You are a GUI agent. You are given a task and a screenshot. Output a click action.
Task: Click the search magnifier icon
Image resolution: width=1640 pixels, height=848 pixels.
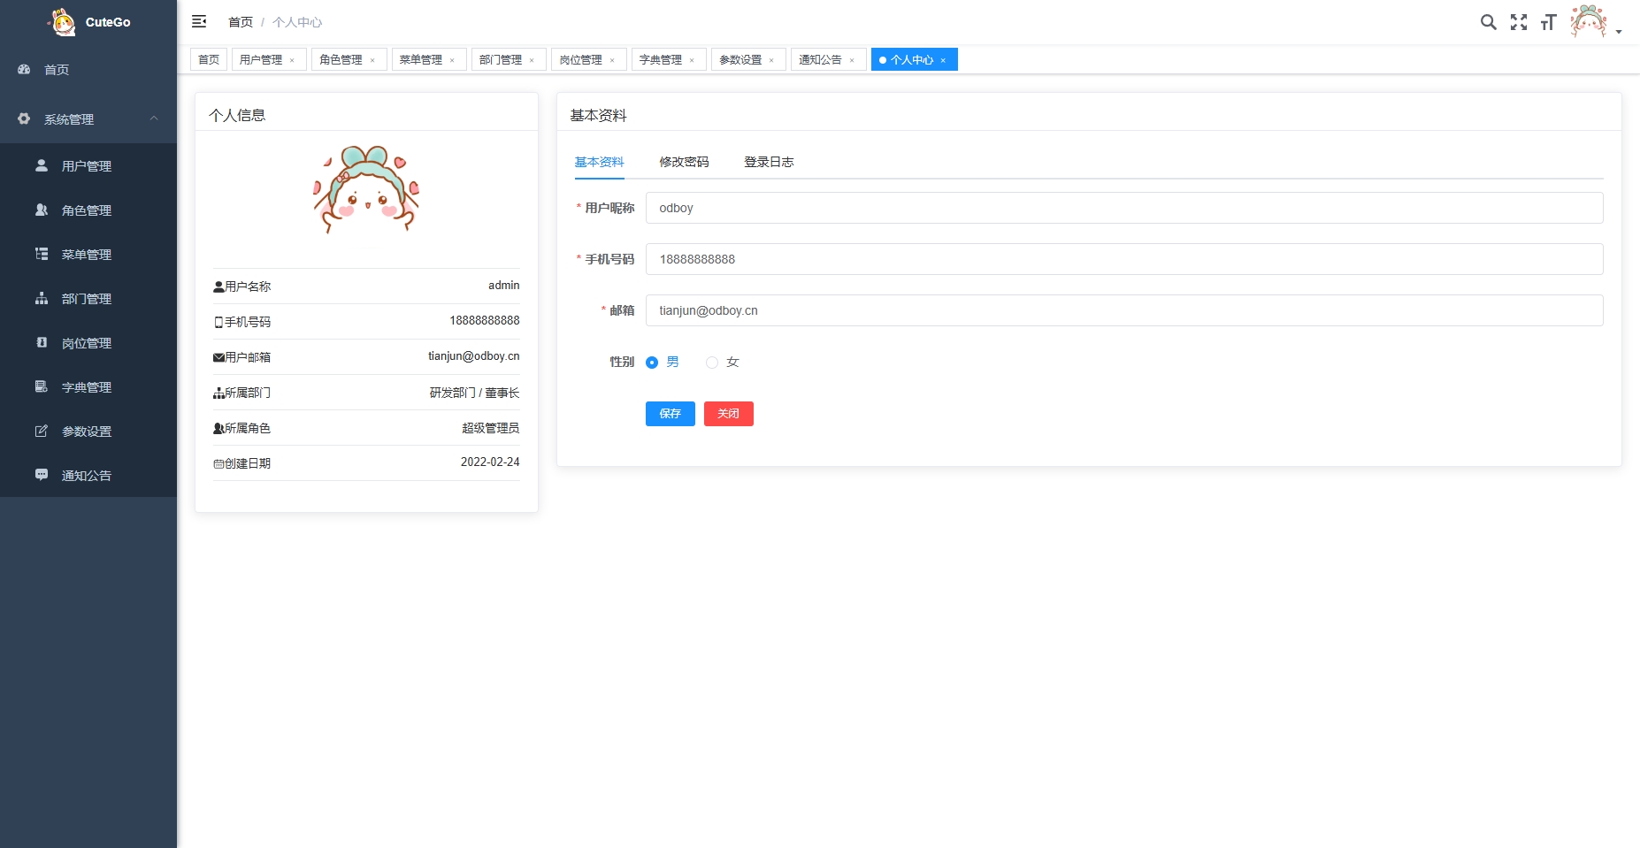[1489, 22]
